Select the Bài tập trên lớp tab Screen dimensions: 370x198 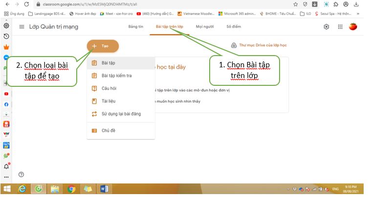(x=170, y=27)
